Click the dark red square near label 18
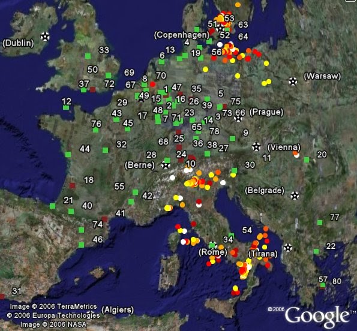Viewport: 357px width, 331px height. pos(73,185)
